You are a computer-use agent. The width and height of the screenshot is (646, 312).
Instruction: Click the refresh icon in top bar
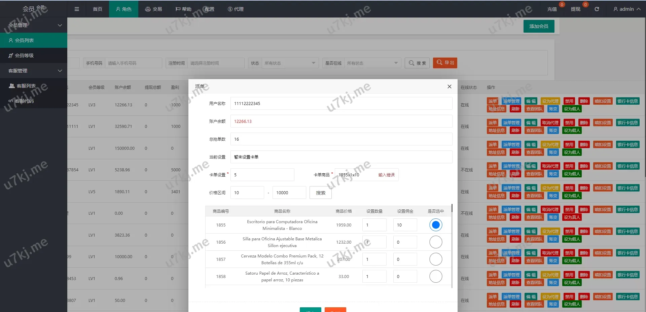click(597, 9)
